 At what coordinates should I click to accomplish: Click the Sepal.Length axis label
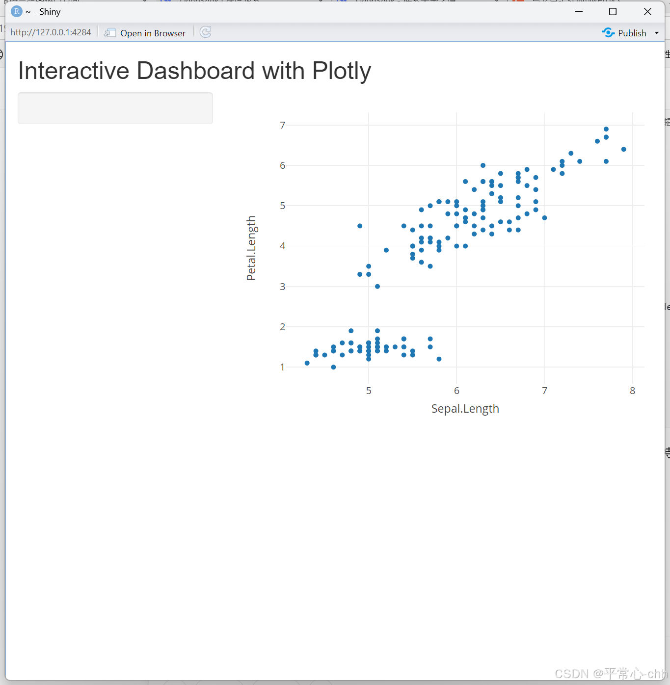pyautogui.click(x=465, y=408)
